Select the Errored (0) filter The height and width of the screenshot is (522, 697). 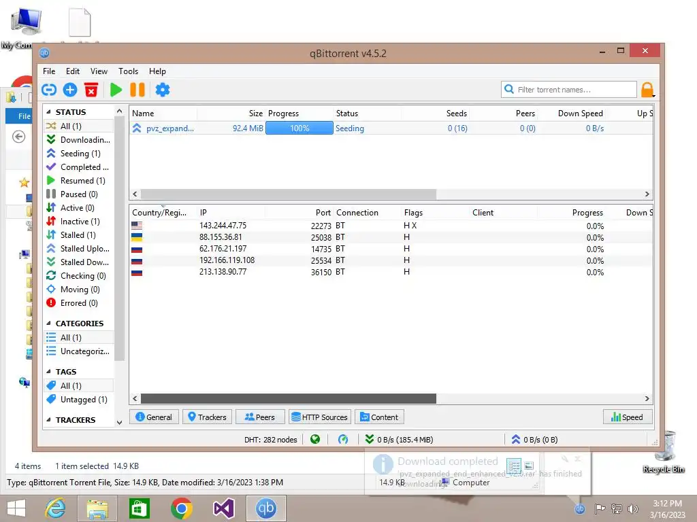click(79, 303)
